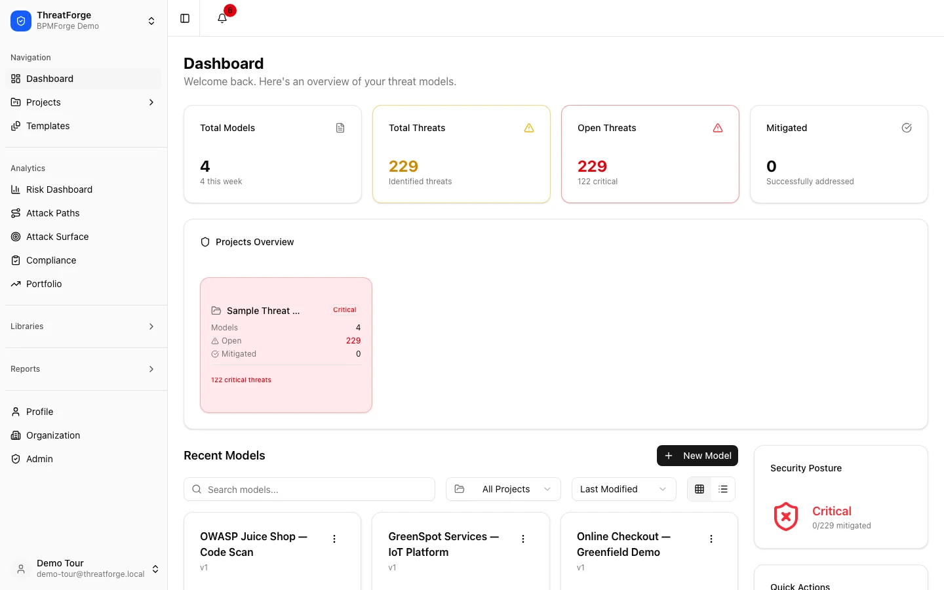Open Templates from the sidebar
The image size is (944, 590).
(x=84, y=126)
